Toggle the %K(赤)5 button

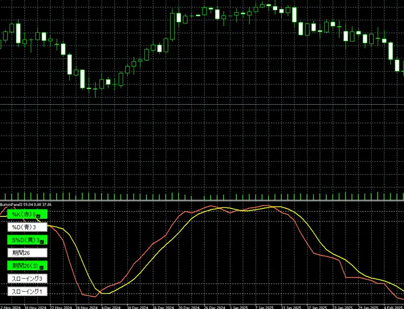(x=24, y=214)
